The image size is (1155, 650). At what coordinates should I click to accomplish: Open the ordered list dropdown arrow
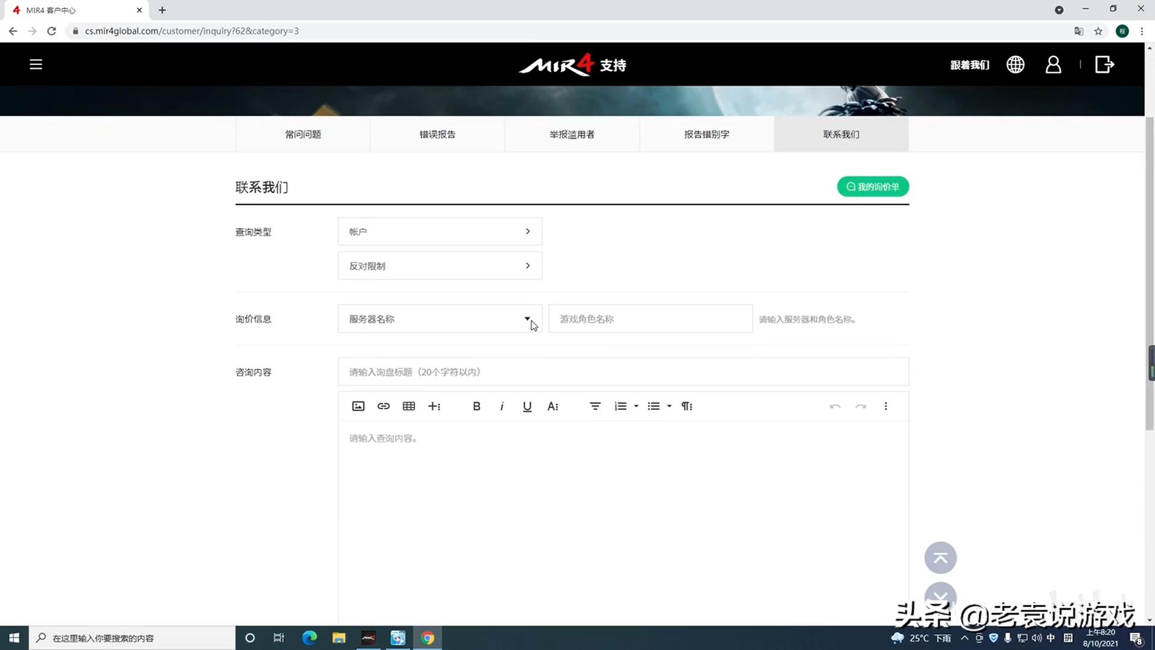[x=635, y=406]
